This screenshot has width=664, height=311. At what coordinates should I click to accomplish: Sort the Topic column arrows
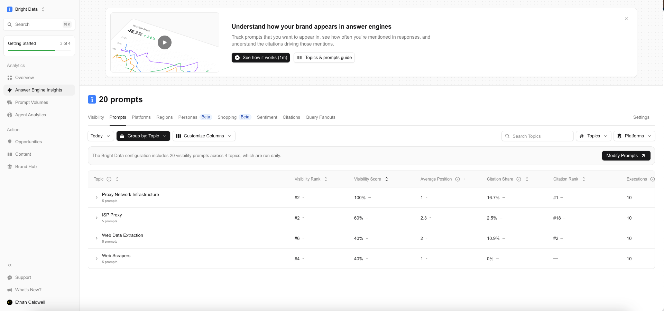[117, 179]
